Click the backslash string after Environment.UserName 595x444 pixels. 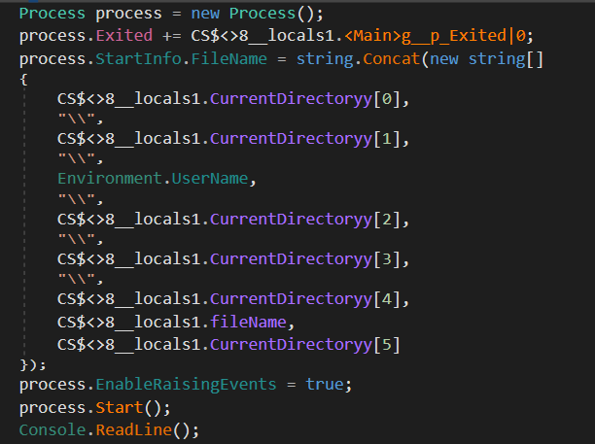click(x=76, y=199)
